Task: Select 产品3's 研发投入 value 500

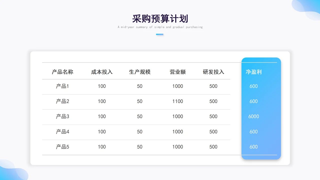Action: 213,116
